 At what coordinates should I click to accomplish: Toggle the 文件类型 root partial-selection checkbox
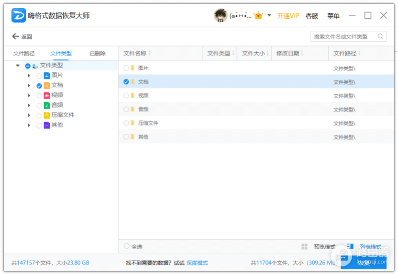(x=28, y=66)
